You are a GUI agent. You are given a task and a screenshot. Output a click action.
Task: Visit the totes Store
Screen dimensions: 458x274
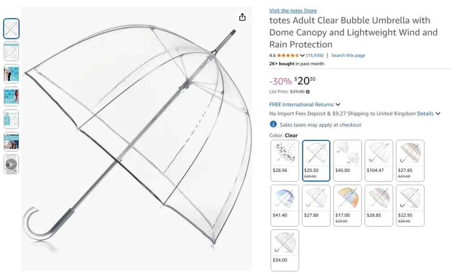pos(293,10)
